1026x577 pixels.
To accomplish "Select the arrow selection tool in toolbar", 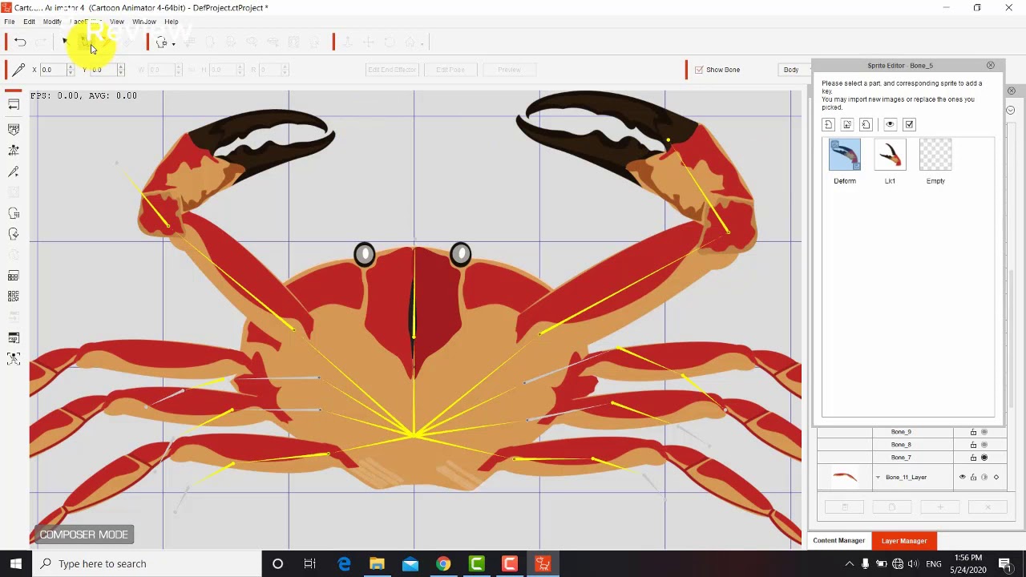I will (65, 42).
